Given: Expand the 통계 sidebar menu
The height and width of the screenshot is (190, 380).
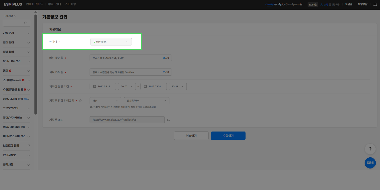Looking at the screenshot, I should point(16,71).
